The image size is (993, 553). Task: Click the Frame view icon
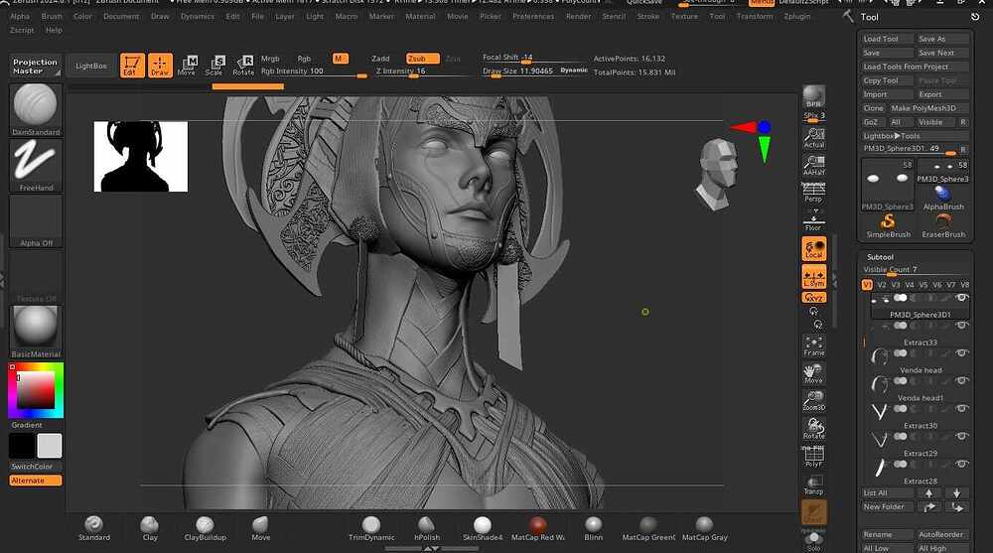pos(814,346)
